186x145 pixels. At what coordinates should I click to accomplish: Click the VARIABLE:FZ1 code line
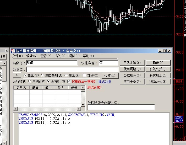(x=45, y=122)
